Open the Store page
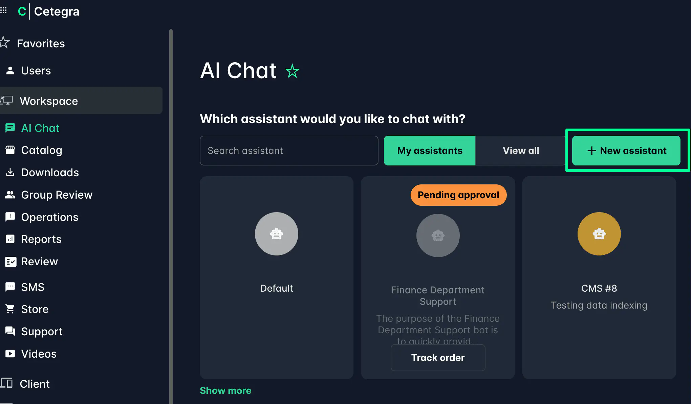The image size is (692, 404). (x=35, y=309)
